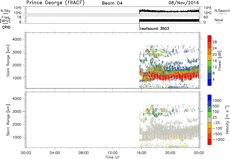Screen dimensions: 230x159
Task: Click the "Slant Range [km]" label of the velocity panel
Action: pyautogui.click(x=8, y=120)
